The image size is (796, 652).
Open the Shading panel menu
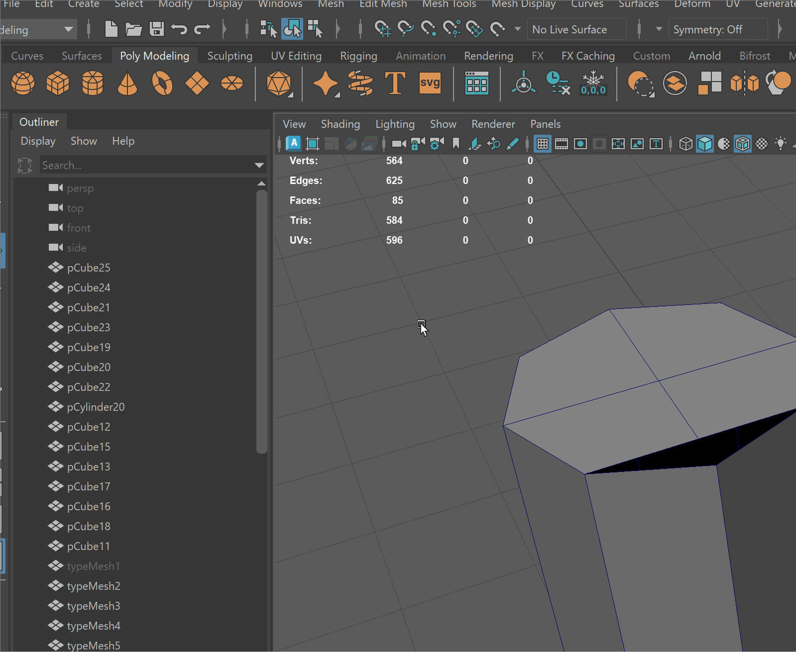coord(340,124)
